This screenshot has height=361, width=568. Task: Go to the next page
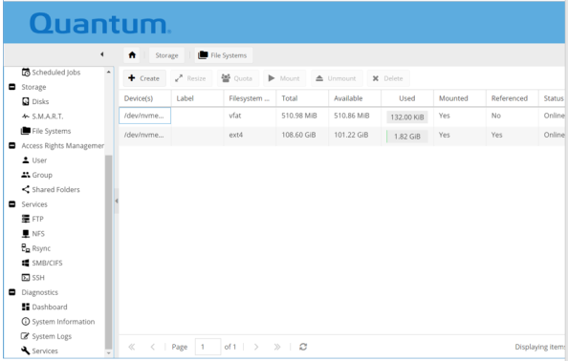coord(256,347)
